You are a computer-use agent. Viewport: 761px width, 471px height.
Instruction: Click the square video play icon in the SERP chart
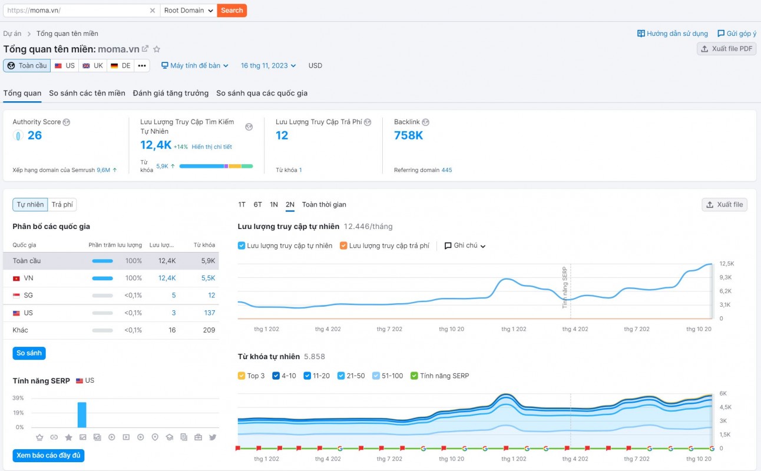[x=126, y=437]
